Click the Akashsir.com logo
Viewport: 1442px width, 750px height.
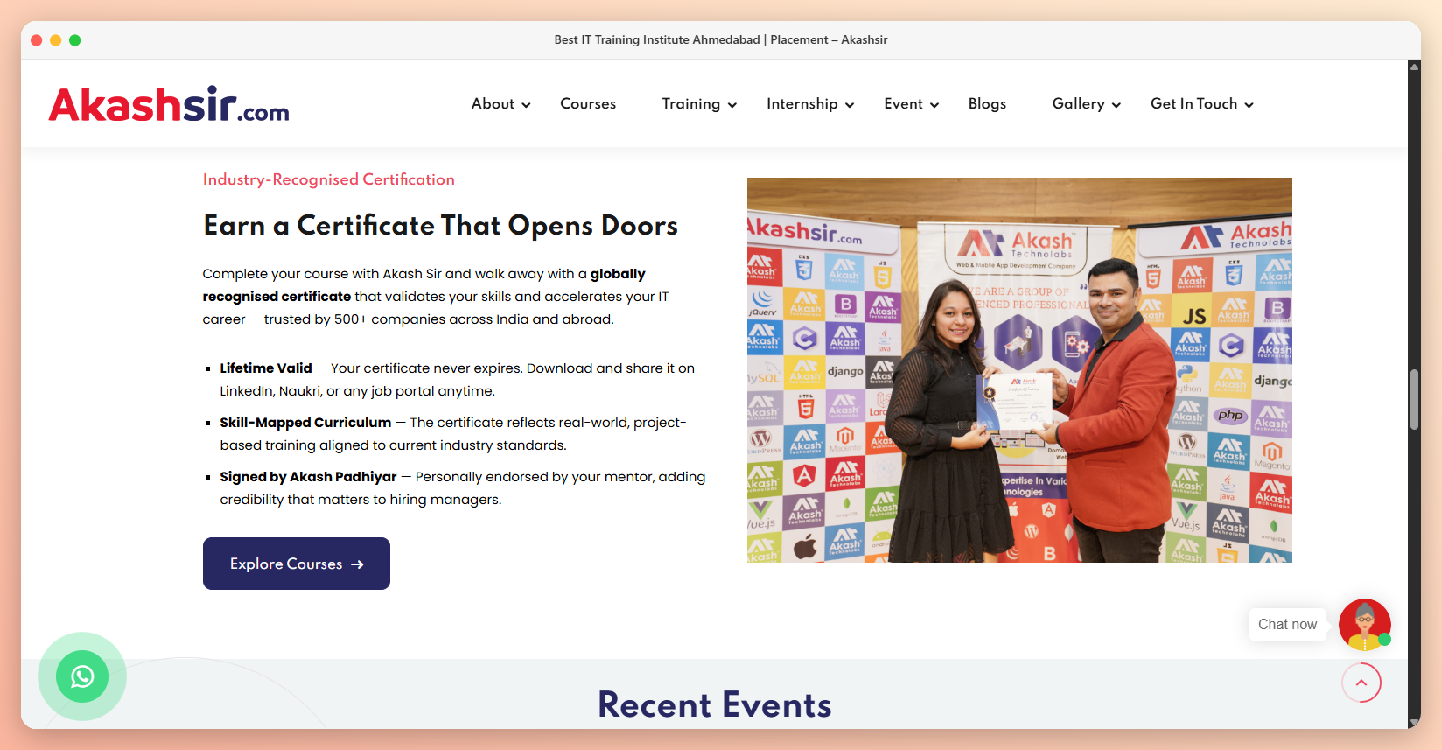tap(169, 104)
